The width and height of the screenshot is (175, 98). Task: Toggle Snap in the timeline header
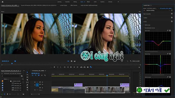36,75
